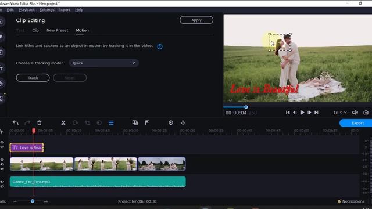Click the blue Export button
372x209 pixels.
click(x=356, y=123)
